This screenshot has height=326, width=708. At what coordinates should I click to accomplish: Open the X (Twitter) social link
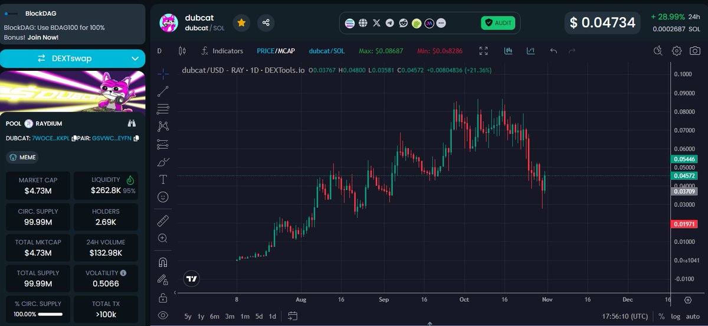click(x=376, y=23)
